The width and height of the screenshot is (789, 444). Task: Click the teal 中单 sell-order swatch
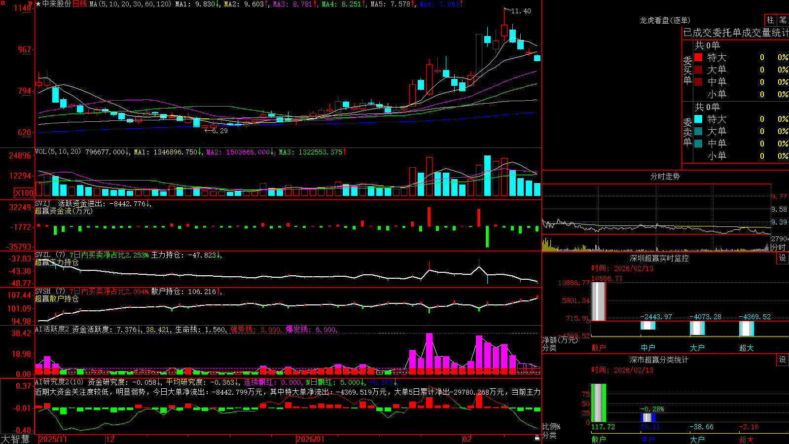[x=698, y=144]
